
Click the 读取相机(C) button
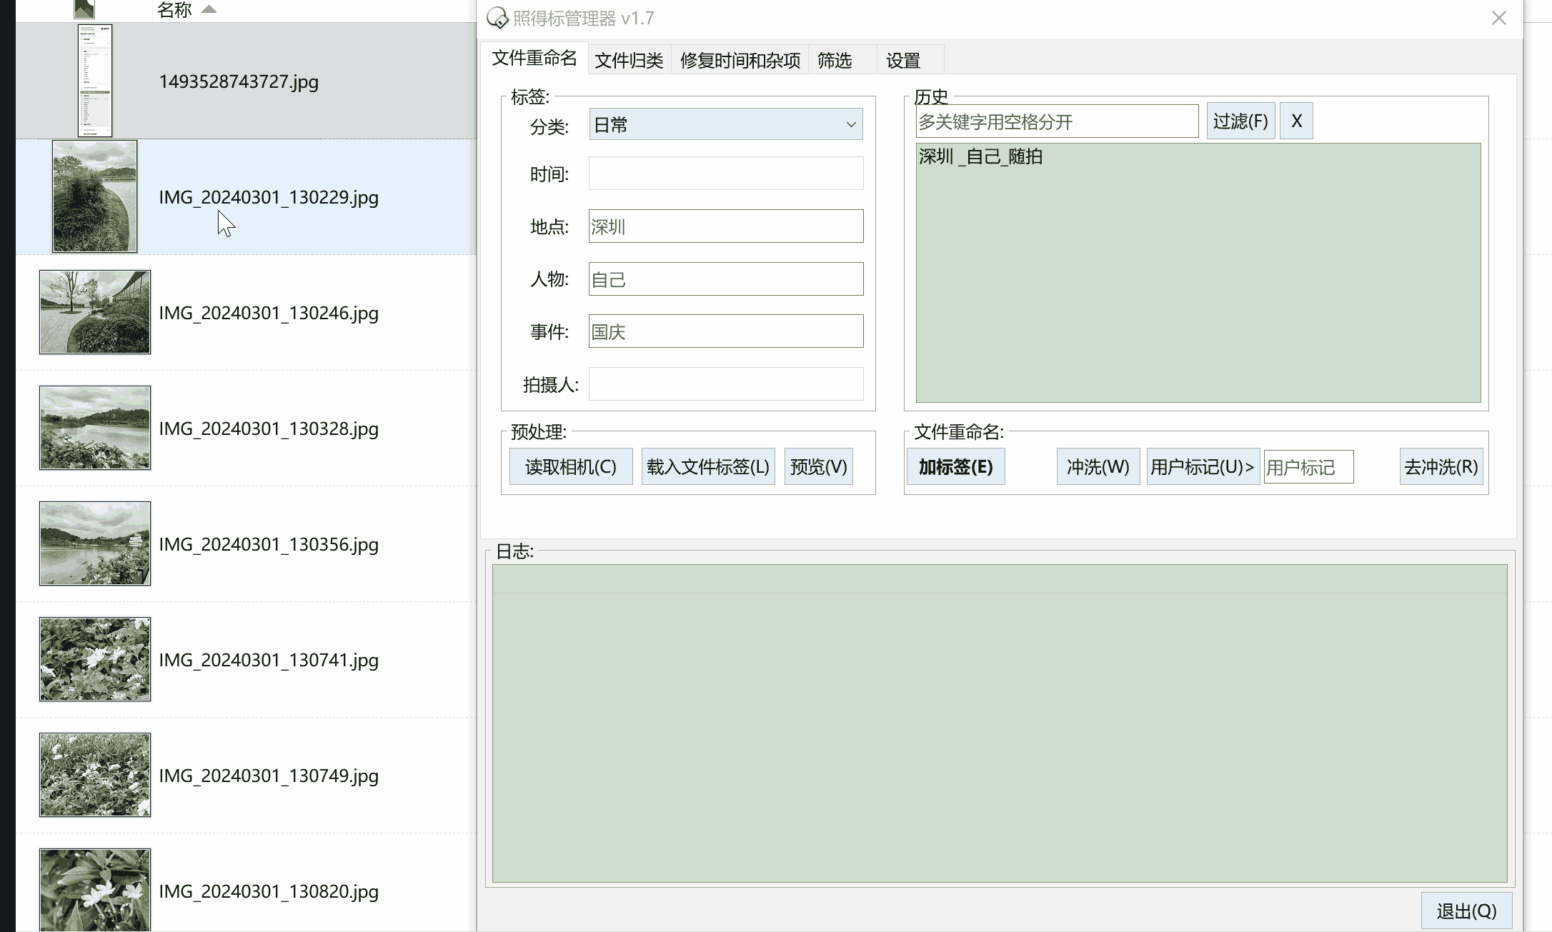(570, 467)
